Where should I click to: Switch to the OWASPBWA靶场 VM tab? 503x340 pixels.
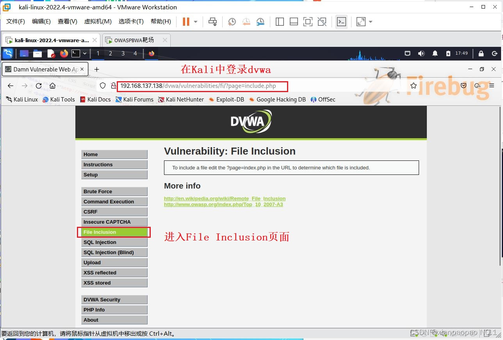coord(136,40)
